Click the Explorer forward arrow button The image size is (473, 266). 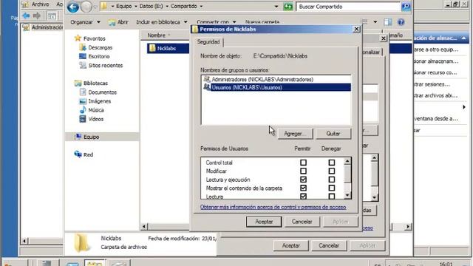86,7
